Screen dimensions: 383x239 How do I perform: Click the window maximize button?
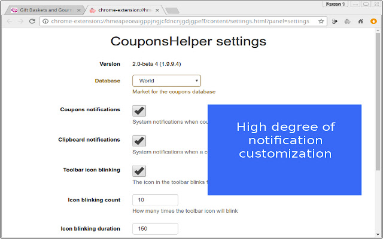pos(366,4)
